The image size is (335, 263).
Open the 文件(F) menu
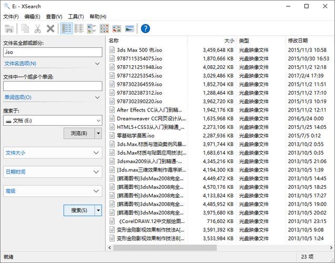pos(11,17)
